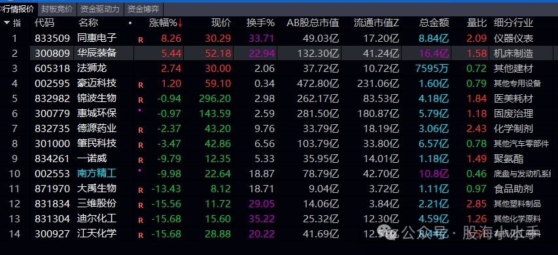Click stock code 300809
The height and width of the screenshot is (255, 558).
pyautogui.click(x=52, y=54)
